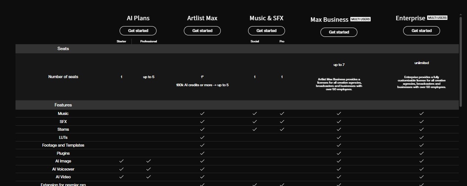Click Get started under Enterprise
This screenshot has width=467, height=186.
422,31
